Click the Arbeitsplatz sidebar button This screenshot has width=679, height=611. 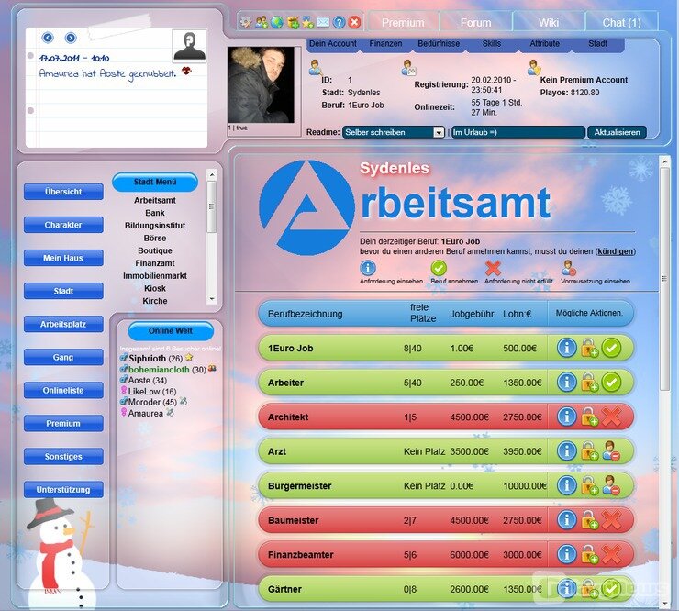(x=63, y=325)
